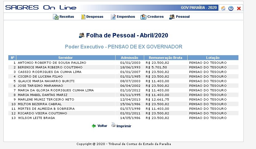Click the Voltar link
Image resolution: width=256 pixels, height=149 pixels.
(102, 126)
